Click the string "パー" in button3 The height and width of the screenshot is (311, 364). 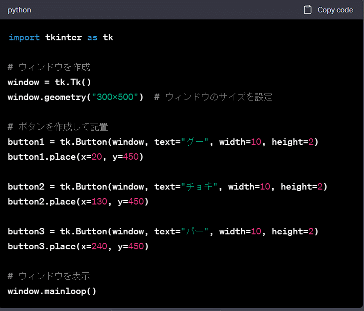(194, 231)
